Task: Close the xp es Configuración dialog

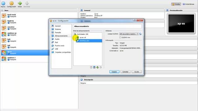Action: (x=140, y=20)
